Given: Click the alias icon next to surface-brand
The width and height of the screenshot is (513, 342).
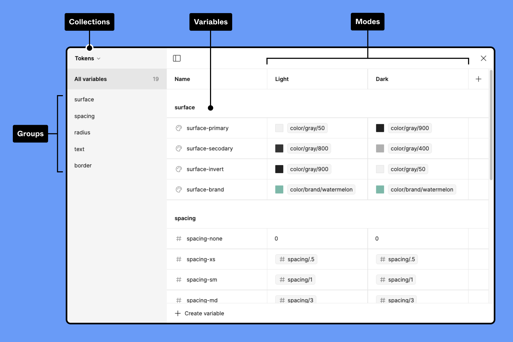Looking at the screenshot, I should click(x=179, y=189).
